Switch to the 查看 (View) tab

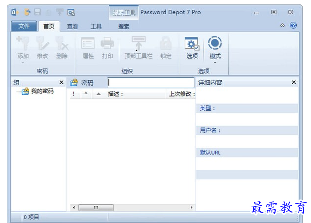[72, 27]
